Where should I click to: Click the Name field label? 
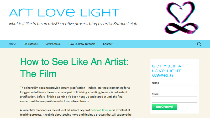pyautogui.click(x=155, y=83)
